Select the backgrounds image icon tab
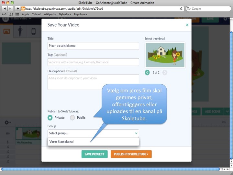 coord(7,31)
